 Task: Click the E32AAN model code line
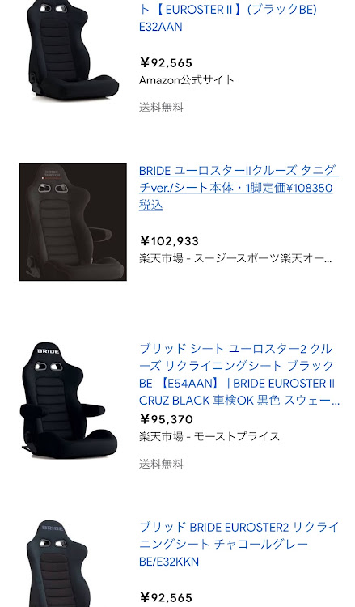160,27
